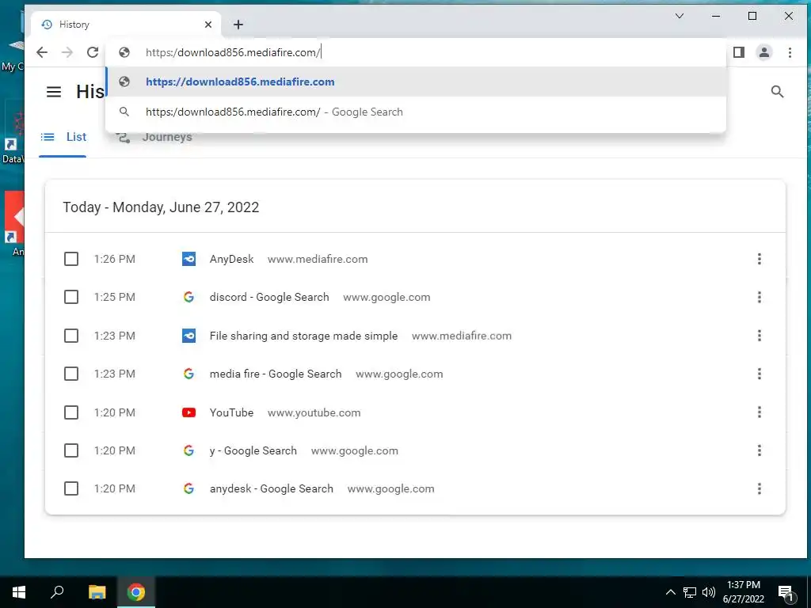Image resolution: width=811 pixels, height=608 pixels.
Task: Reload the current page
Action: tap(93, 52)
